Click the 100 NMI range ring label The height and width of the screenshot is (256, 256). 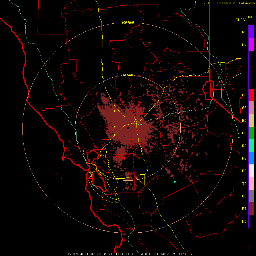pyautogui.click(x=128, y=22)
